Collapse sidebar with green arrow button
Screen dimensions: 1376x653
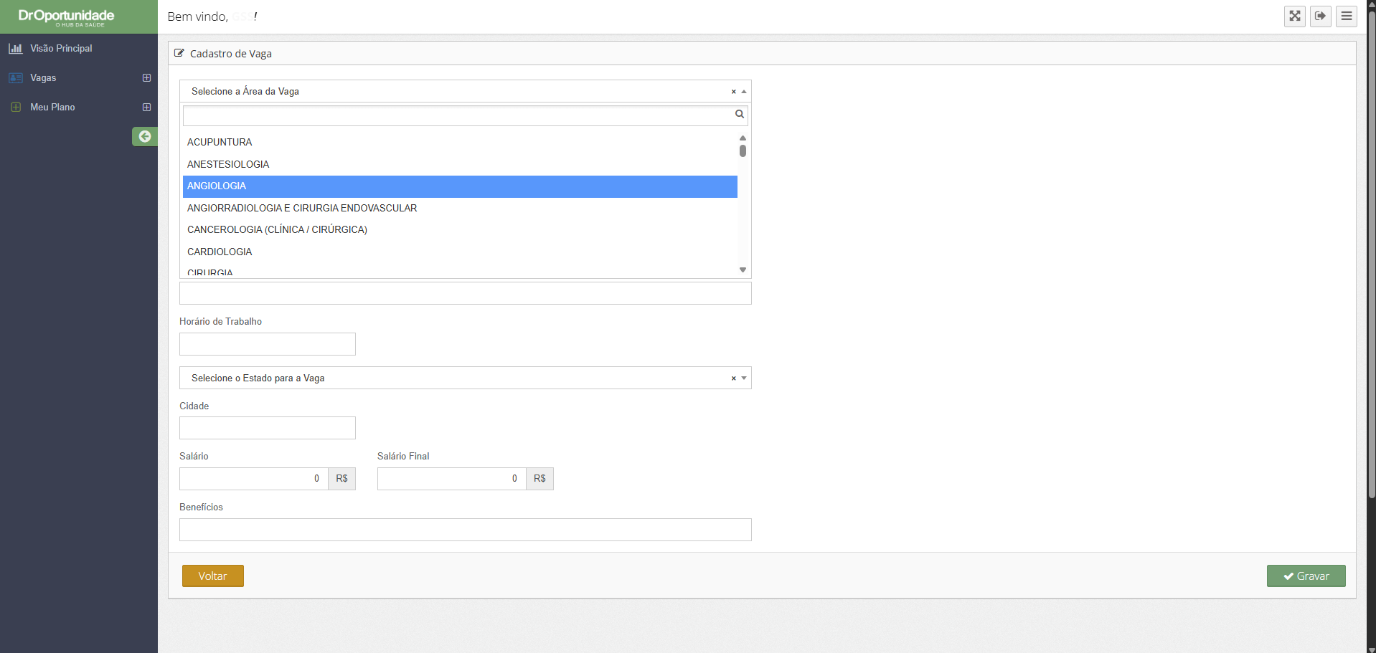pyautogui.click(x=144, y=136)
